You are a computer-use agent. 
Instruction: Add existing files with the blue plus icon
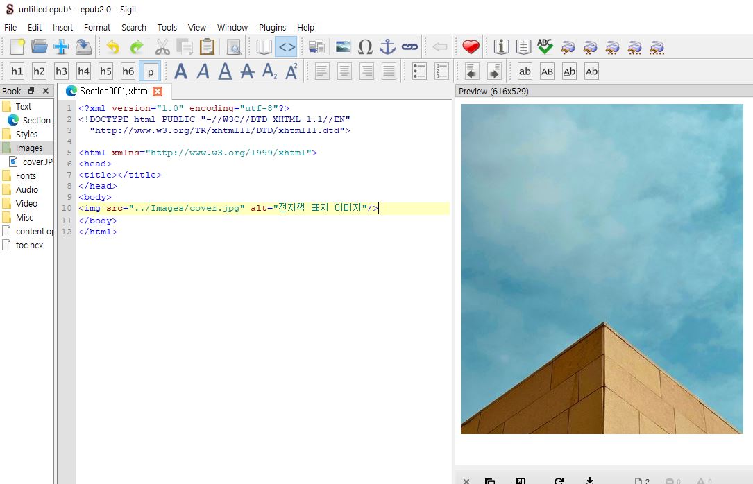(61, 47)
